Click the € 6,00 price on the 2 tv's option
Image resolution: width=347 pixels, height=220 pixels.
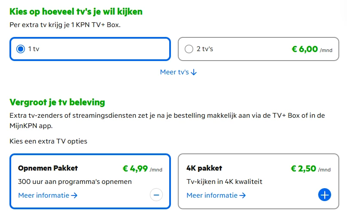304,49
